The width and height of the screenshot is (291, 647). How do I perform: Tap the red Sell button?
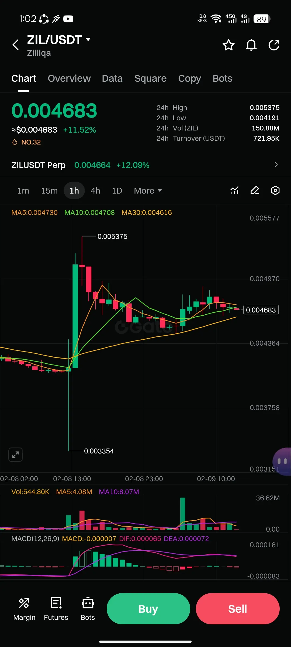pyautogui.click(x=238, y=609)
